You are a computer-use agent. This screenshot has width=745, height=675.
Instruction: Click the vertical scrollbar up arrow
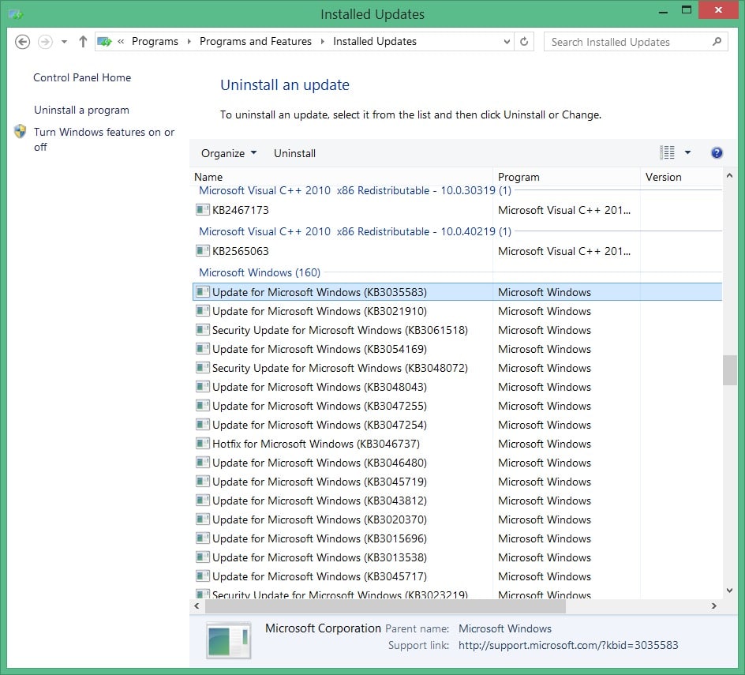click(730, 176)
